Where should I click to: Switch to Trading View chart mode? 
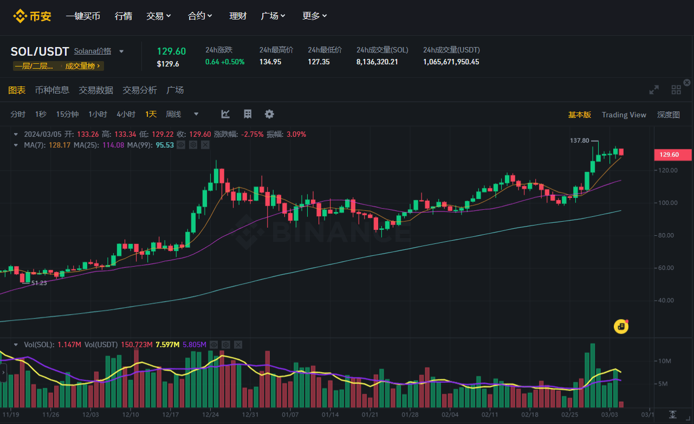point(624,115)
